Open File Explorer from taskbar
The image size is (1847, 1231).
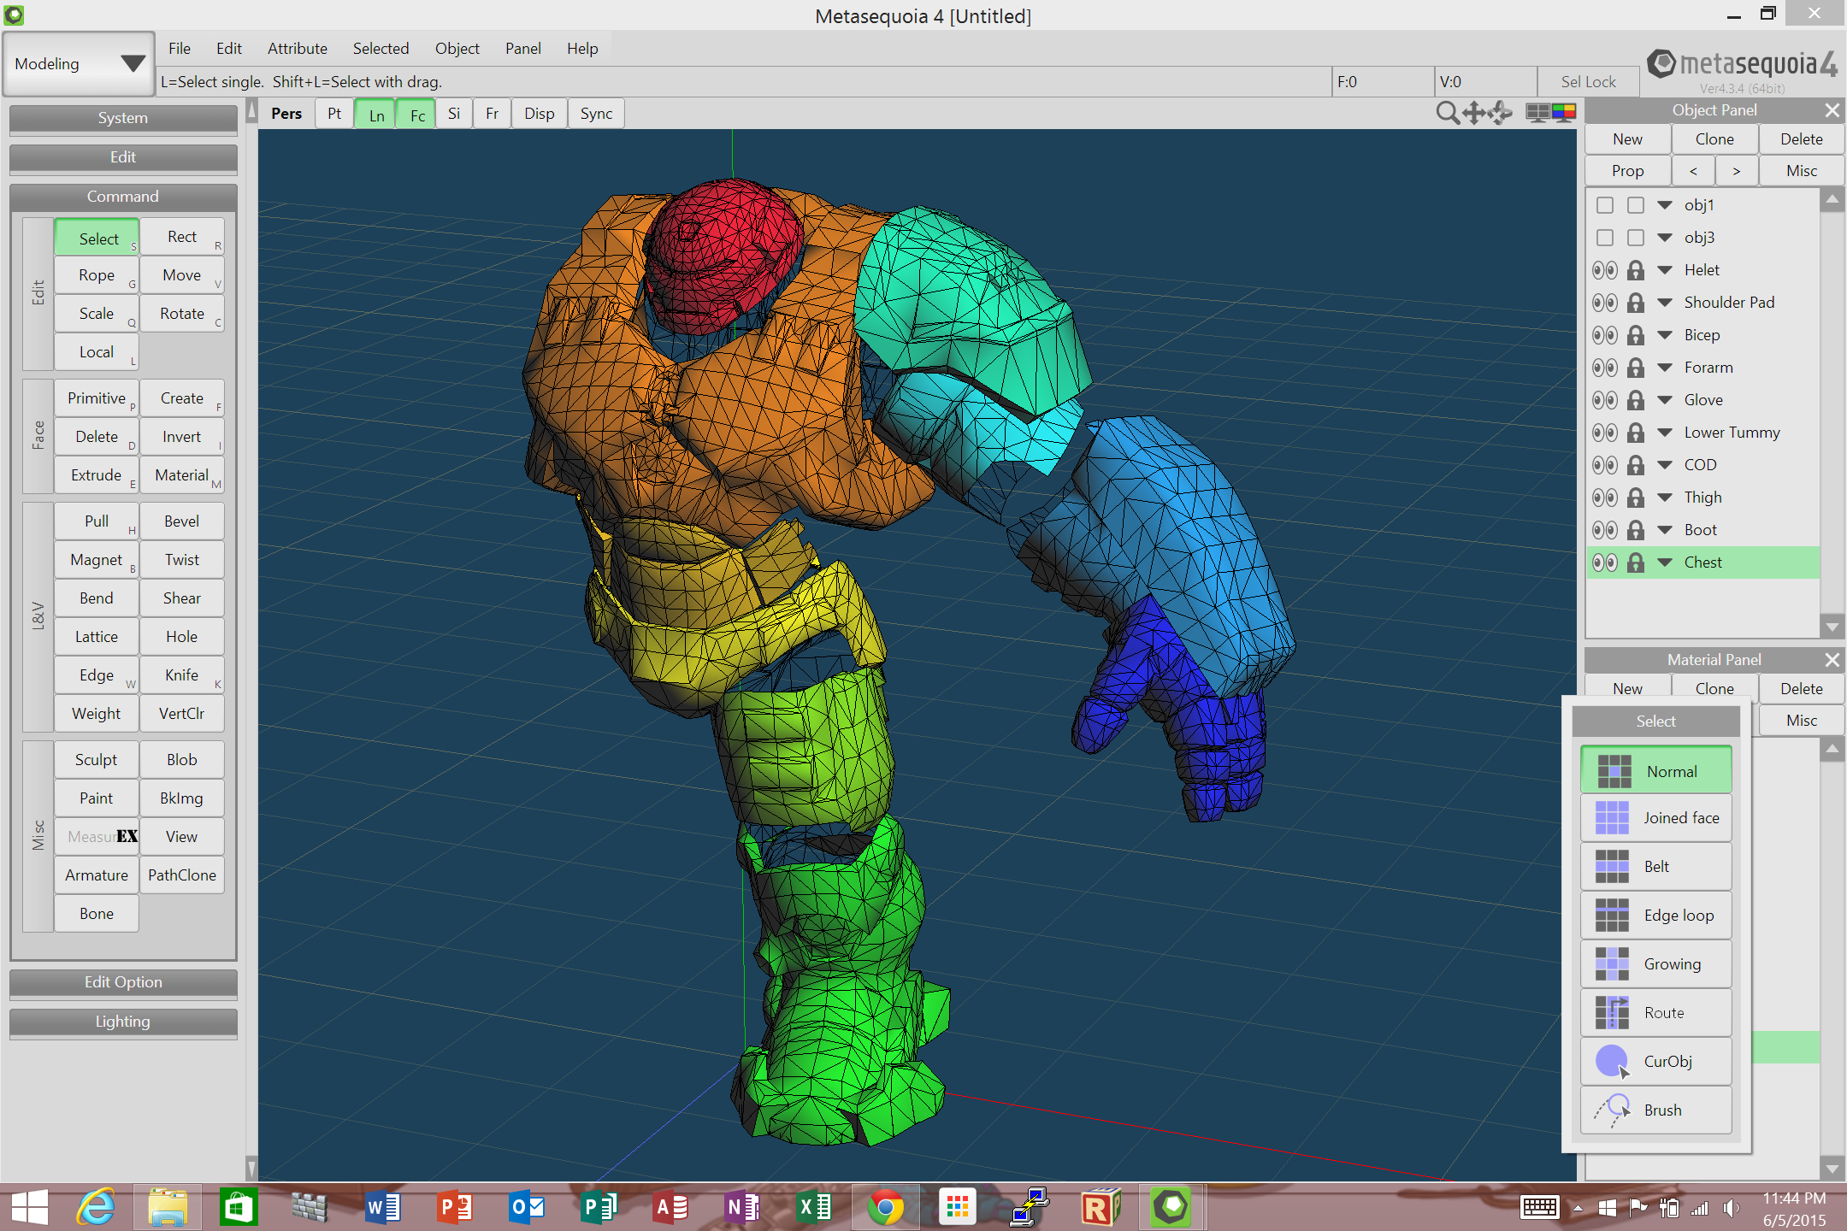tap(168, 1208)
